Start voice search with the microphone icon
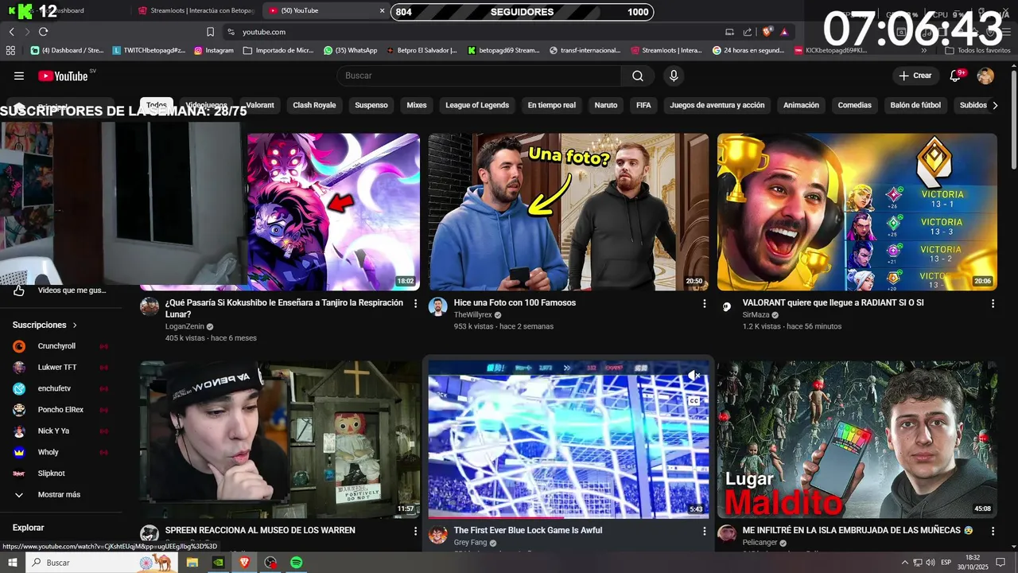The height and width of the screenshot is (573, 1018). coord(674,76)
